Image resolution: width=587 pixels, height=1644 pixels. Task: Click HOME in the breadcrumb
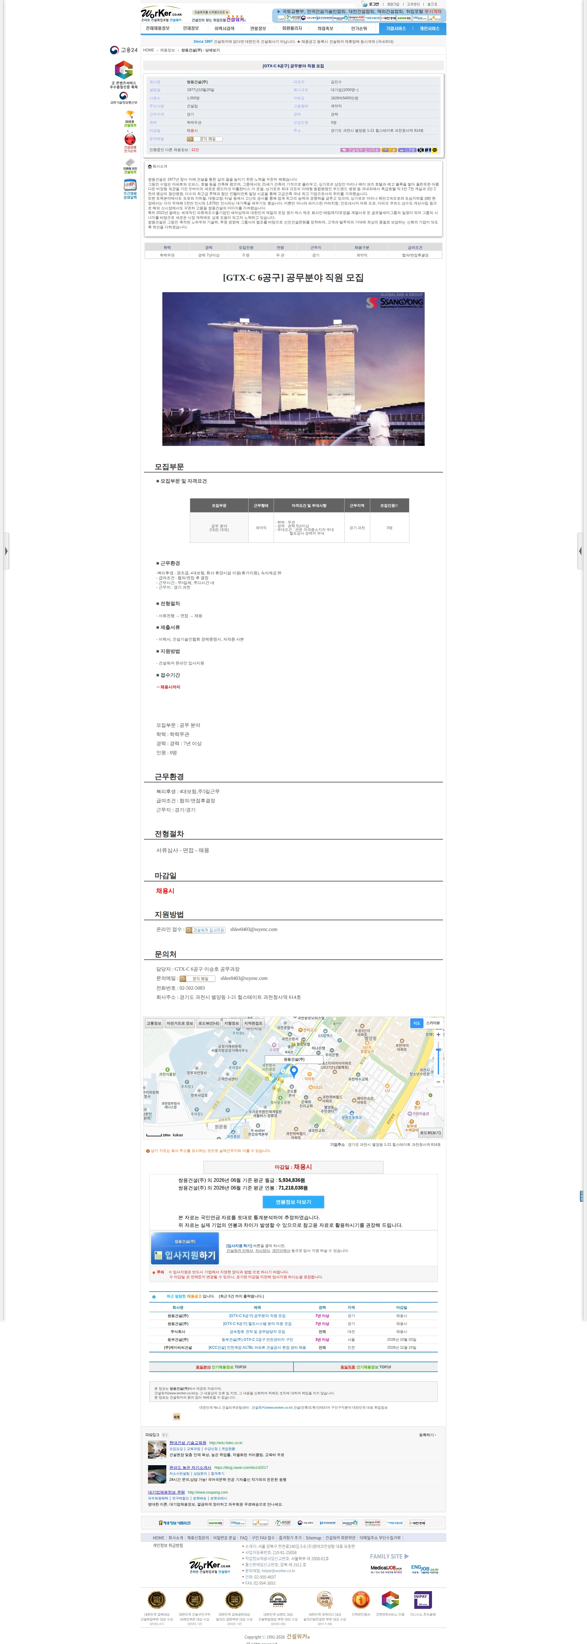[149, 50]
